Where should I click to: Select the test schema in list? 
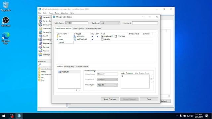pyautogui.click(x=43, y=80)
